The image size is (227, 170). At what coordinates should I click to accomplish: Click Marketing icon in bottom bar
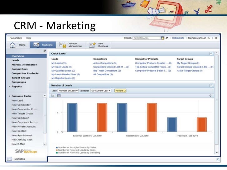pos(9,159)
